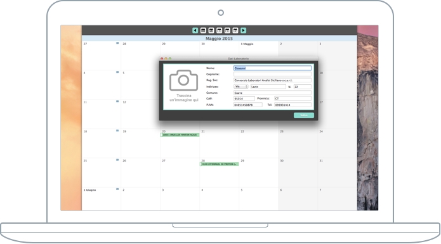Click the Dati Laboratorio window title bar
The image size is (441, 244).
pyautogui.click(x=239, y=58)
